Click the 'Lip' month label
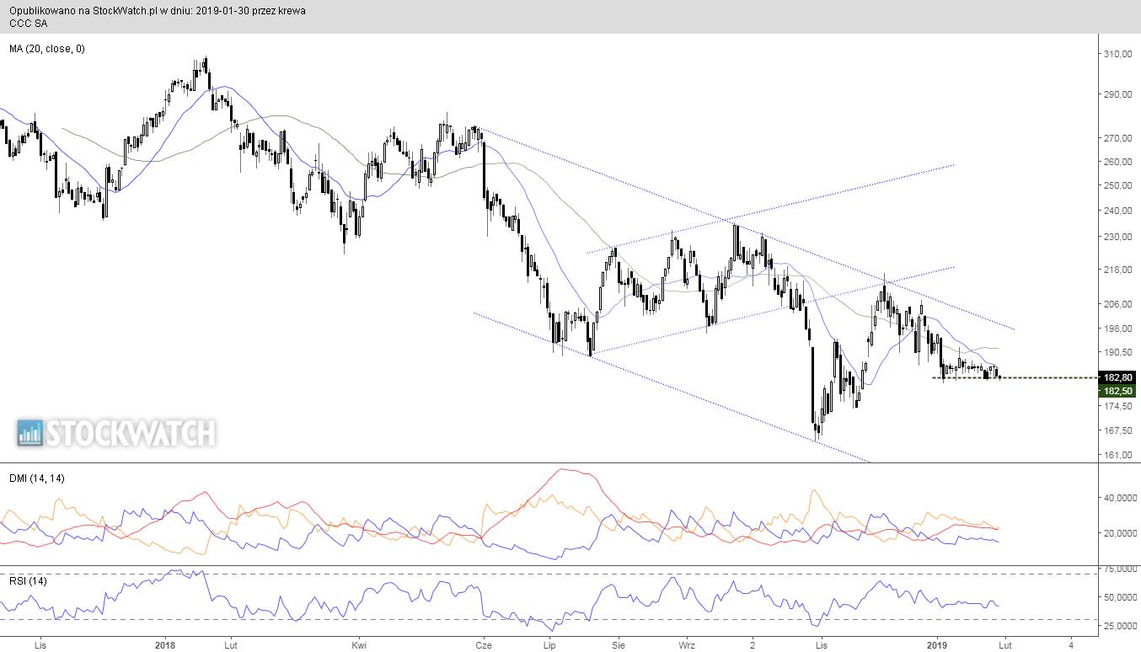Image resolution: width=1141 pixels, height=652 pixels. [x=550, y=644]
